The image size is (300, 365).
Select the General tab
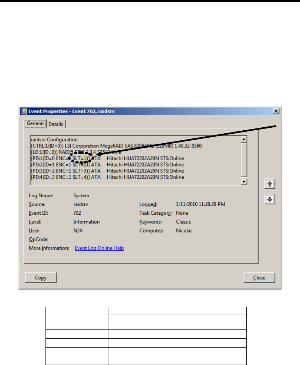pyautogui.click(x=35, y=123)
